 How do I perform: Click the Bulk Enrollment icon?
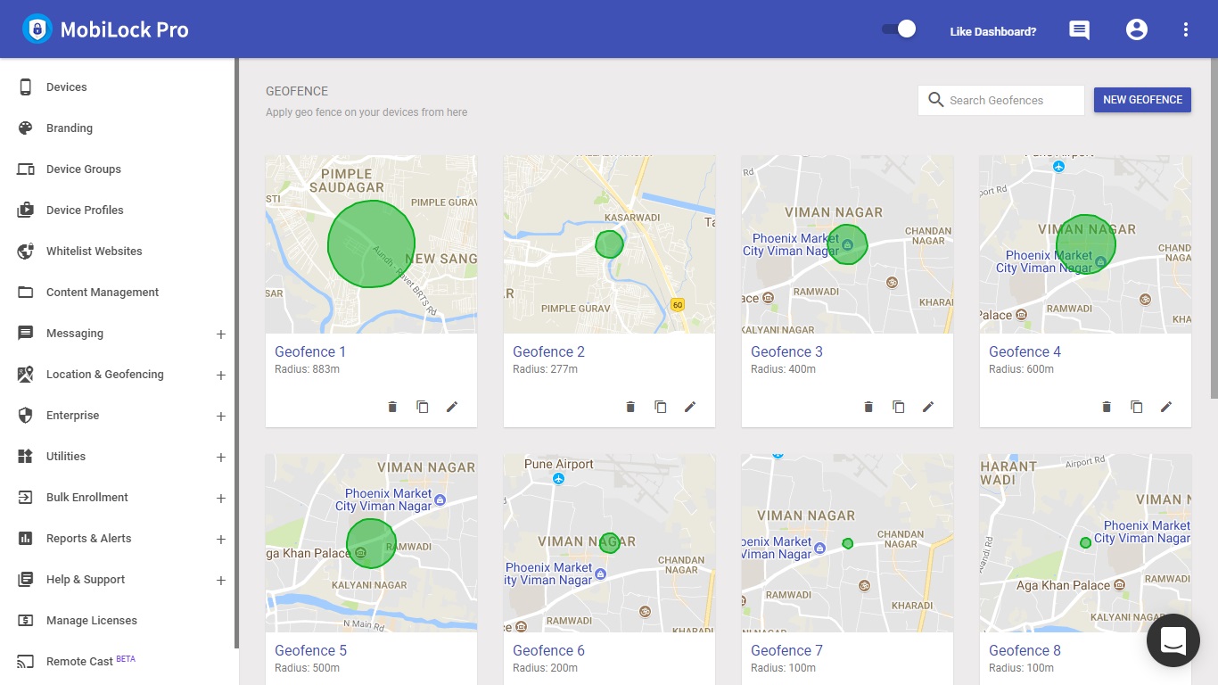click(x=26, y=498)
